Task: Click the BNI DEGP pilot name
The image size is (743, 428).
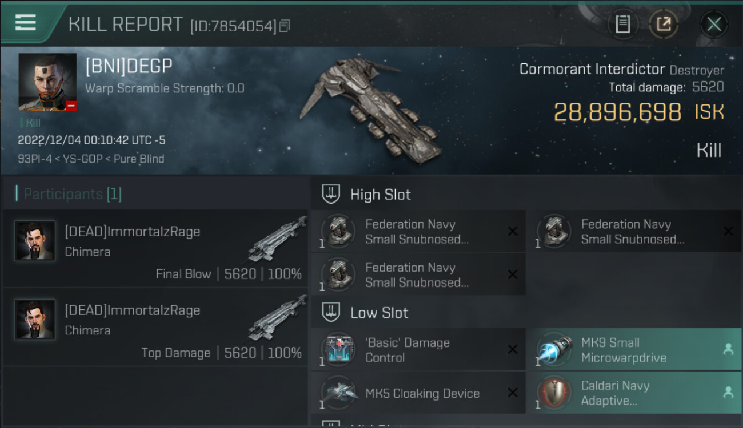Action: (129, 66)
